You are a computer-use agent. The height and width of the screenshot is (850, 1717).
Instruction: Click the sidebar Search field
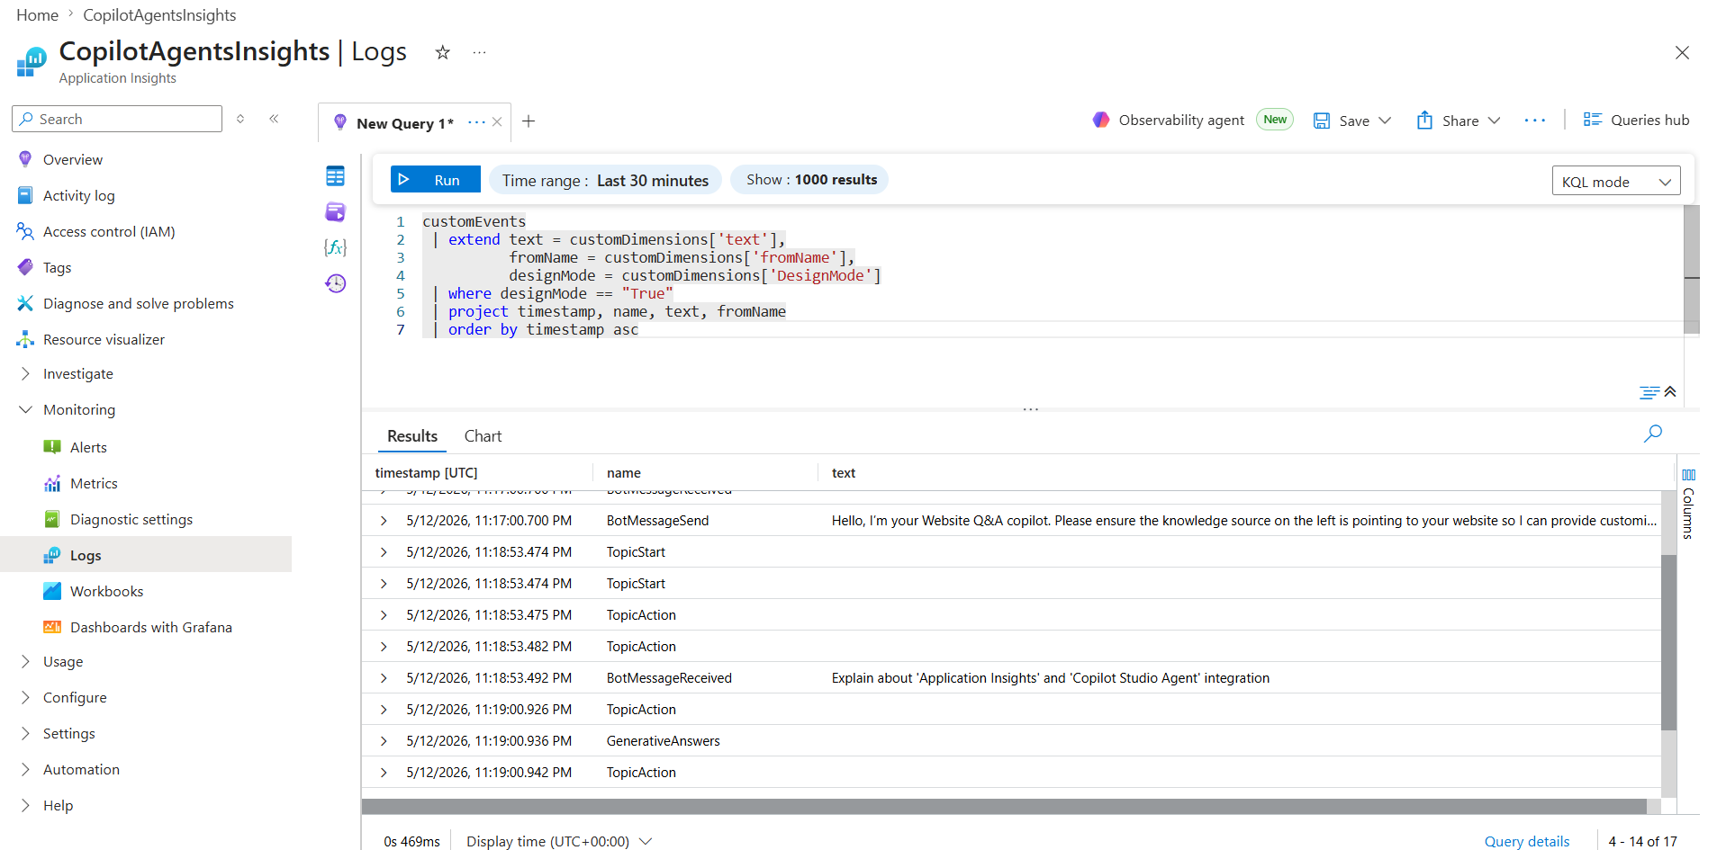point(117,119)
